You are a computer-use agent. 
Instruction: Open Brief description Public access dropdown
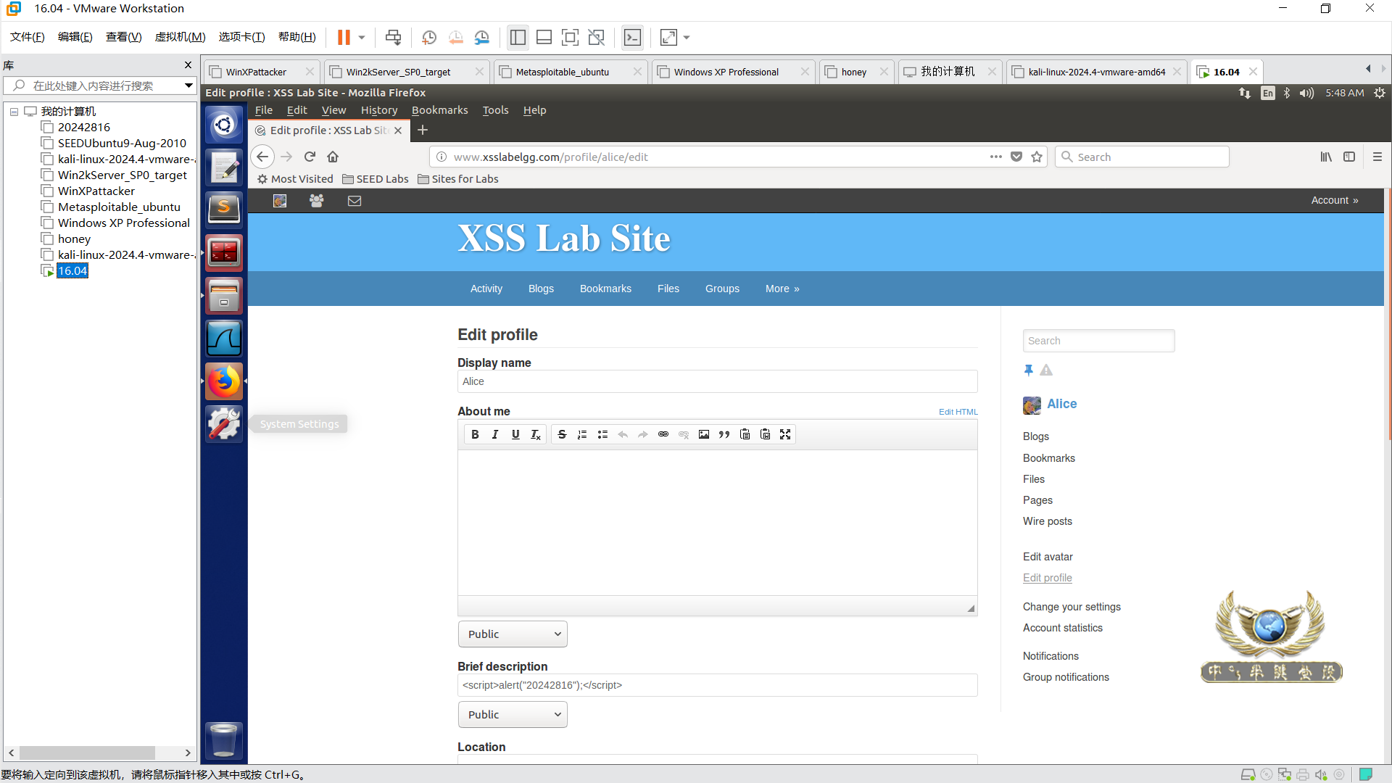click(x=513, y=715)
